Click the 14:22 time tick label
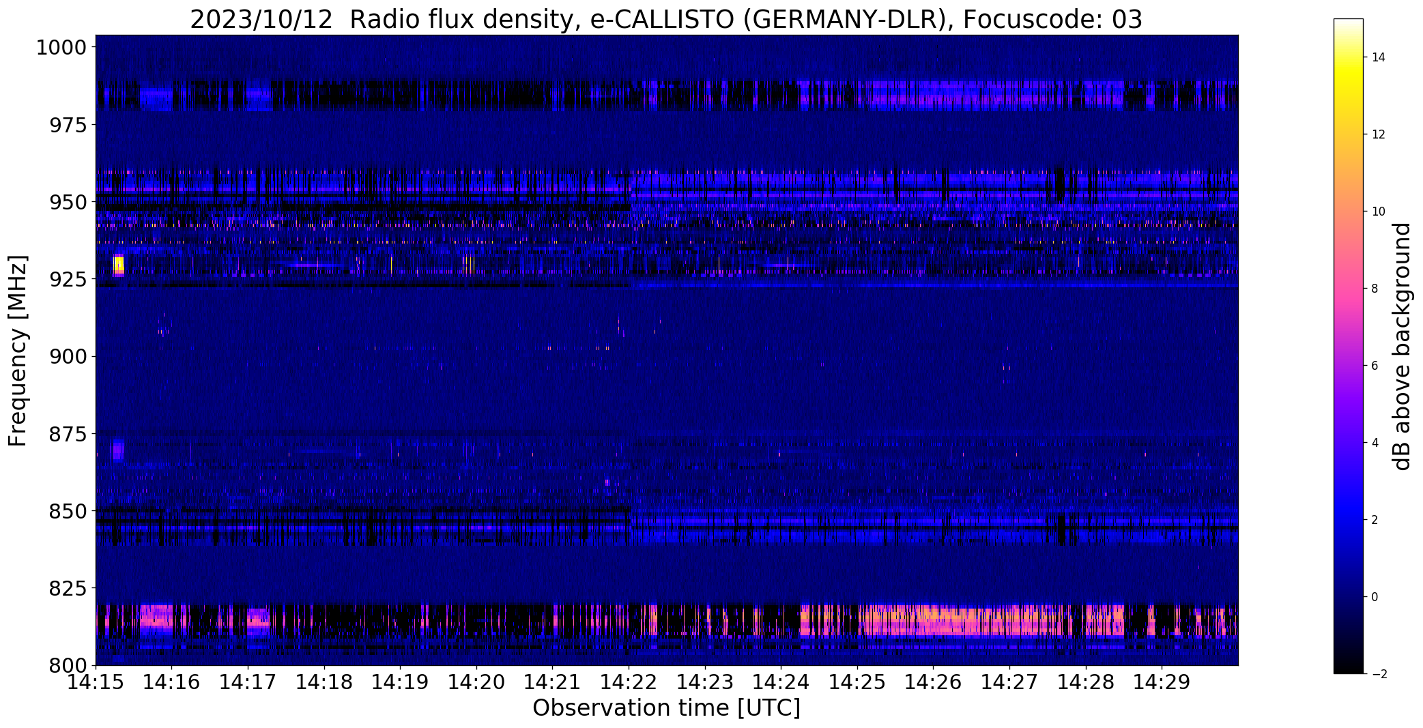This screenshot has width=1423, height=728. 629,682
